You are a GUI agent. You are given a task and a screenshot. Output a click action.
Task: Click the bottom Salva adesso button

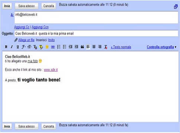[26, 126]
